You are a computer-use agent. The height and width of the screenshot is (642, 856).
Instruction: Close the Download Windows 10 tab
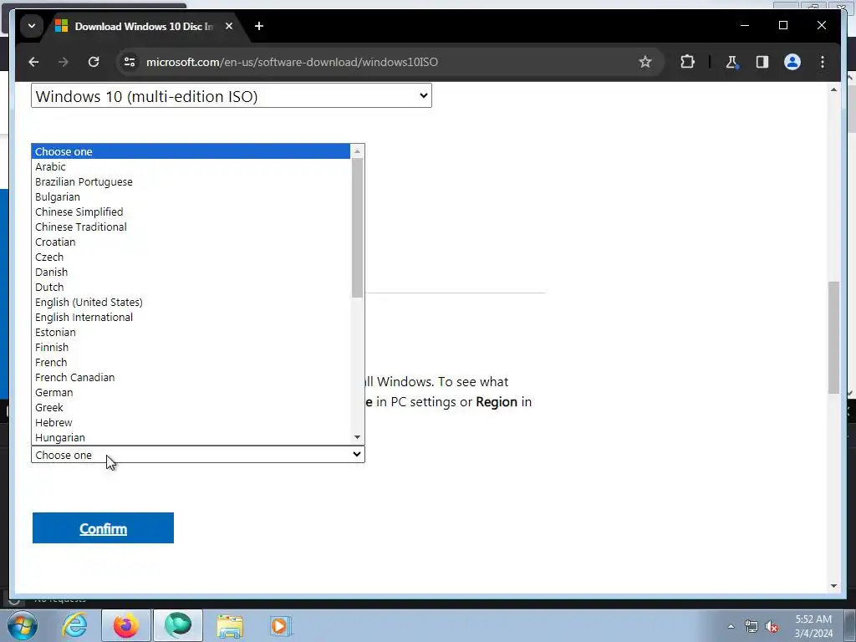[x=229, y=26]
